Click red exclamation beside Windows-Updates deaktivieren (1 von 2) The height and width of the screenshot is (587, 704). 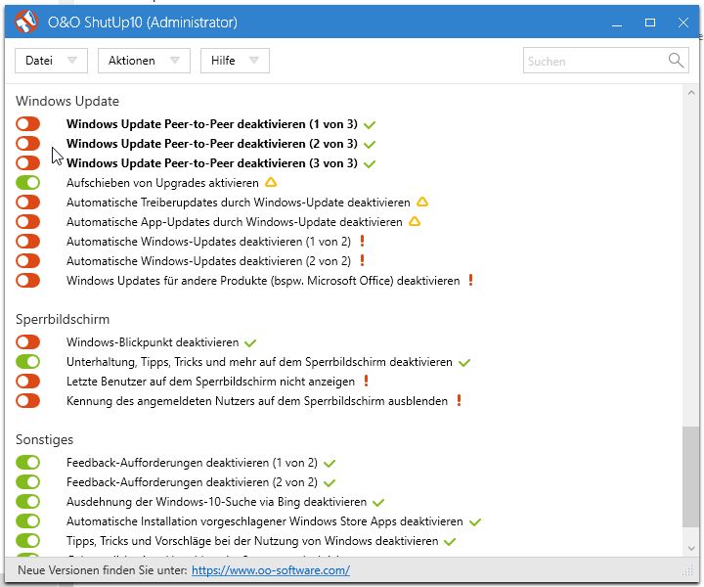pos(363,242)
